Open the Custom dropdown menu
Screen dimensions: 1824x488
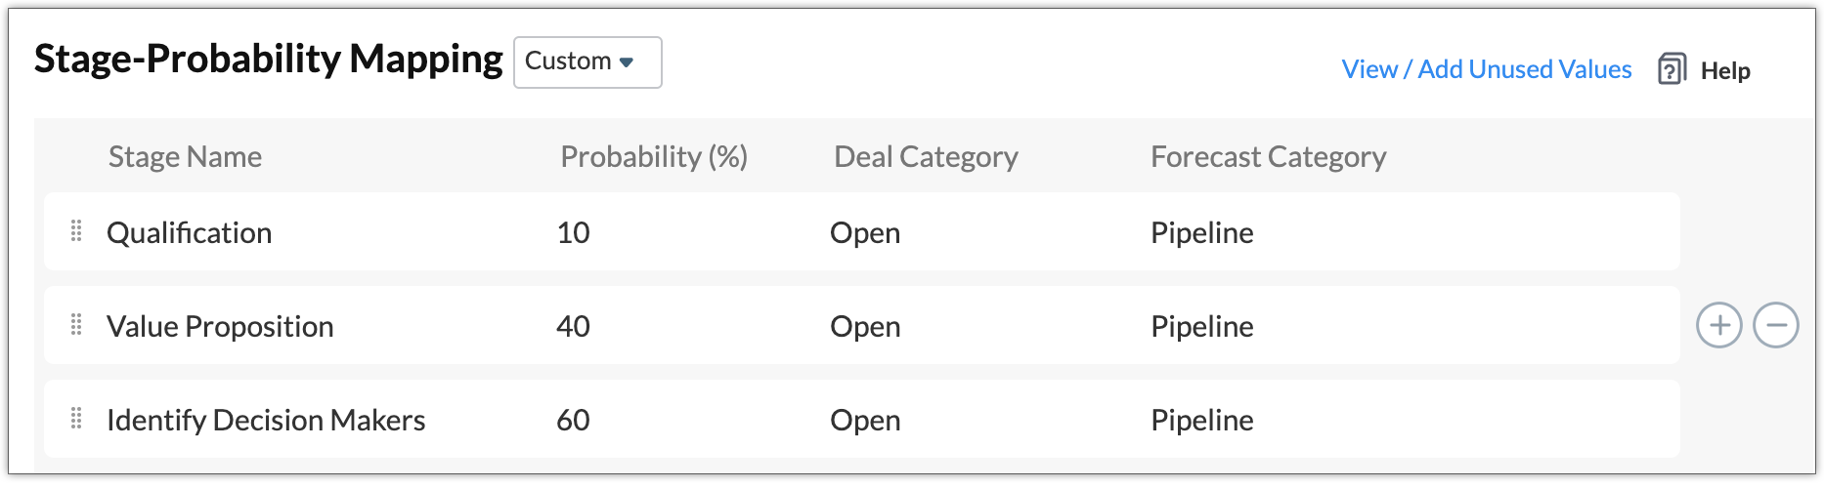click(586, 62)
